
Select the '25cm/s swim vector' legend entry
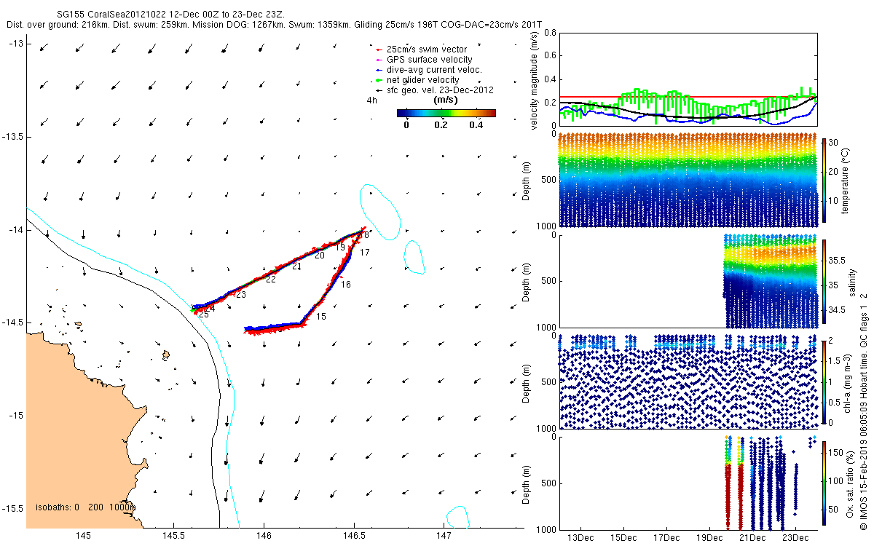tap(422, 50)
